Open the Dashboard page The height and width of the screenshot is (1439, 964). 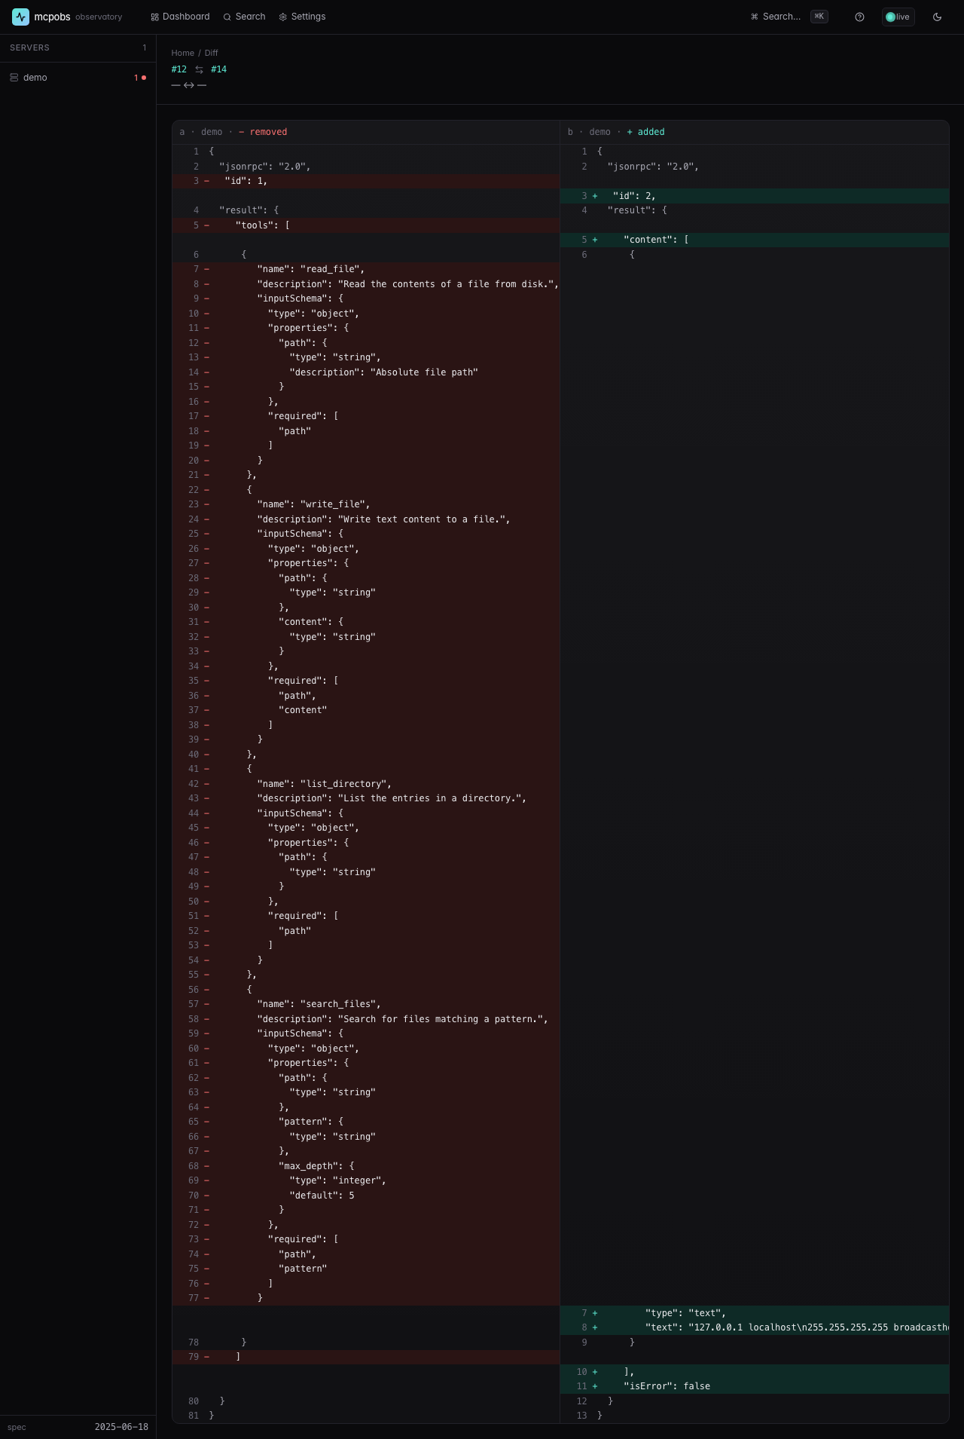[x=180, y=17]
